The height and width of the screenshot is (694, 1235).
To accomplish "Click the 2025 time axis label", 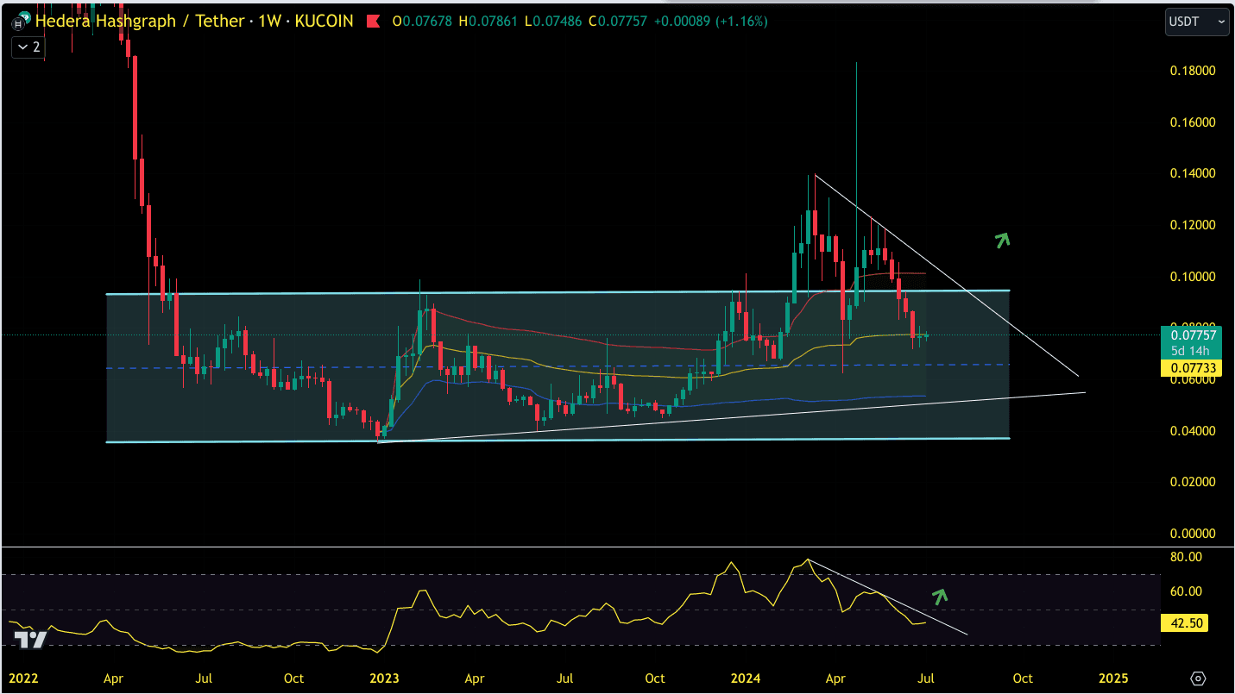I will tap(1112, 678).
